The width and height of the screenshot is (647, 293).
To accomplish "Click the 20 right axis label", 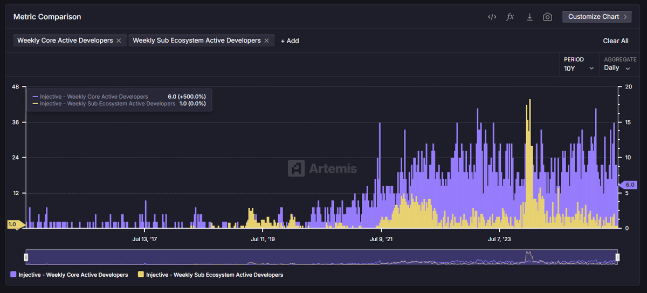I will point(628,87).
